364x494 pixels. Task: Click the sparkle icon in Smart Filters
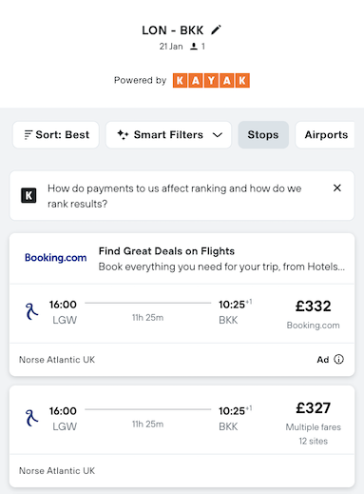point(123,134)
